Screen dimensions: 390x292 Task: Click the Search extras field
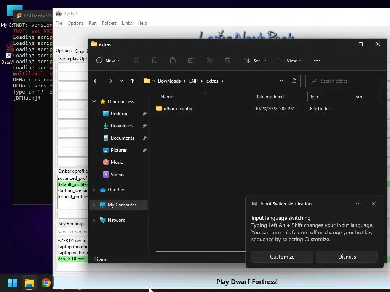344,81
